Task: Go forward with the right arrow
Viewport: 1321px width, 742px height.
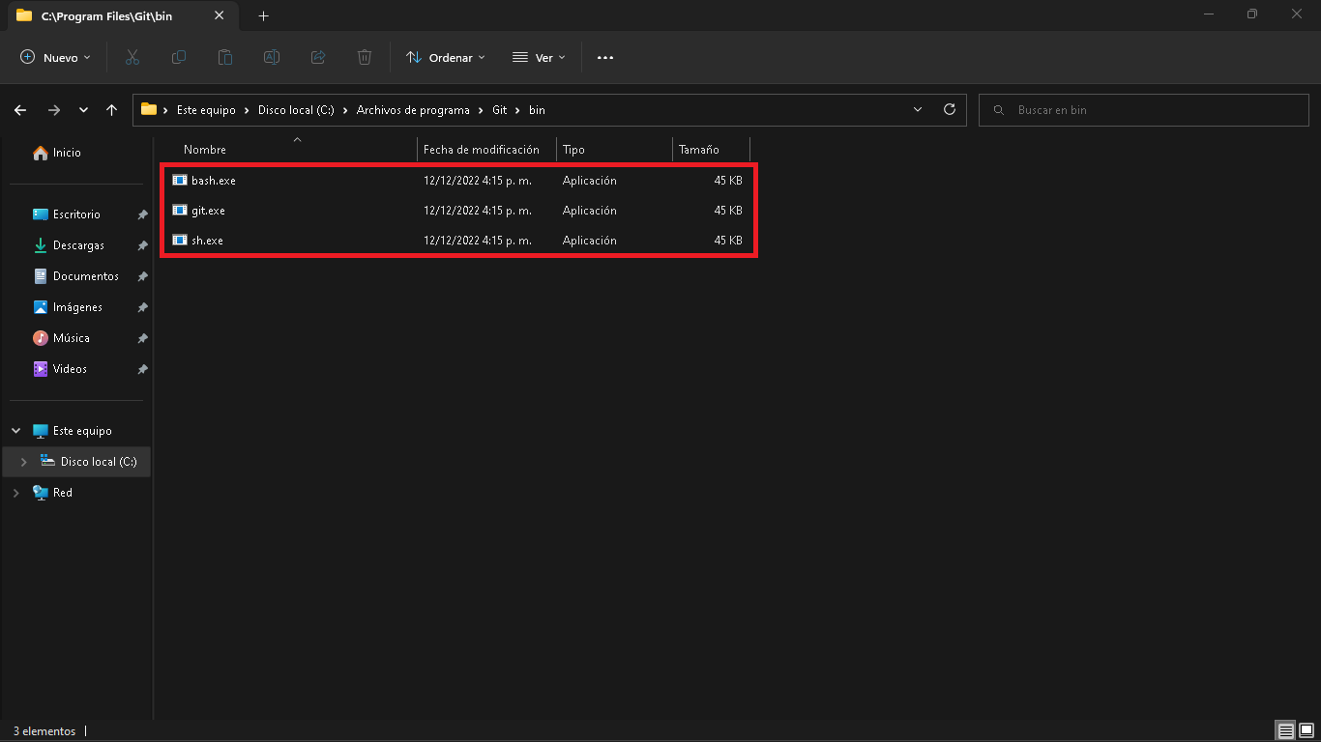Action: coord(54,110)
